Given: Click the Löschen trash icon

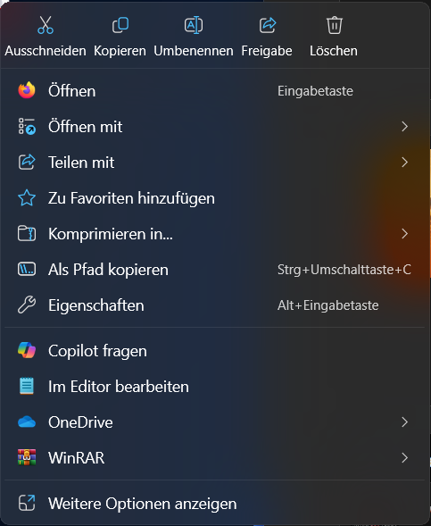Looking at the screenshot, I should [334, 25].
